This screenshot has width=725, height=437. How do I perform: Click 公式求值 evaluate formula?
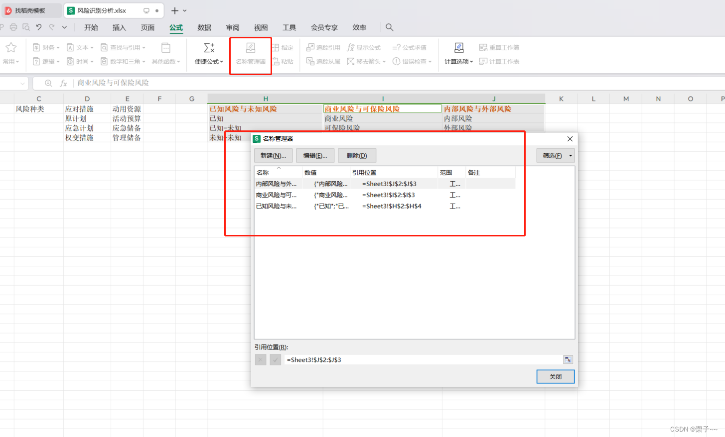410,47
